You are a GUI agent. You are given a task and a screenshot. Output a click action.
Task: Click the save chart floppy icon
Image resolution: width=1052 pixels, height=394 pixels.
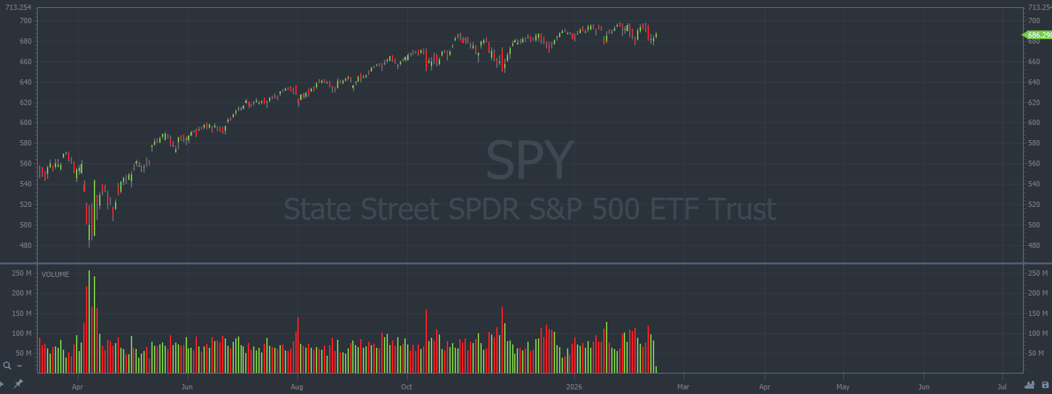(1045, 385)
